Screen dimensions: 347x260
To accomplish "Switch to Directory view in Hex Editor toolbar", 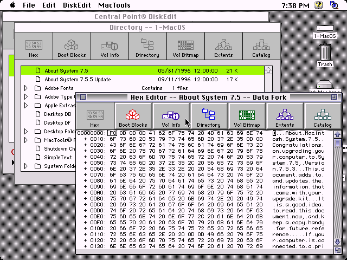I will pyautogui.click(x=209, y=116).
